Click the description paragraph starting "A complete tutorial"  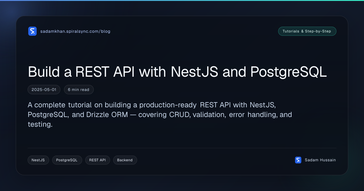[x=160, y=115]
